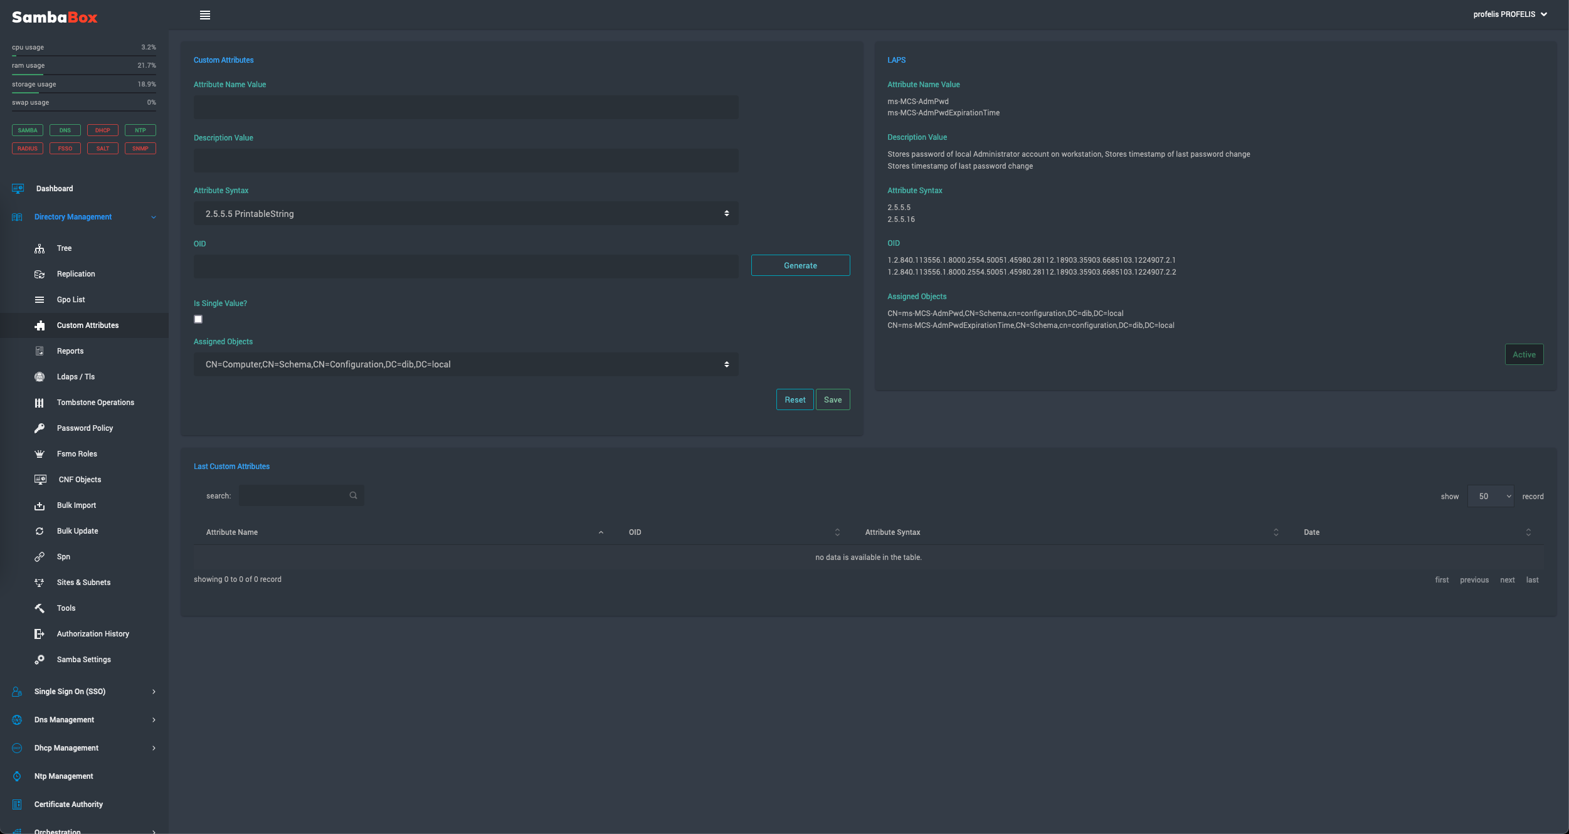Select Attribute Syntax dropdown value
Viewport: 1569px width, 834px height.
coord(465,214)
